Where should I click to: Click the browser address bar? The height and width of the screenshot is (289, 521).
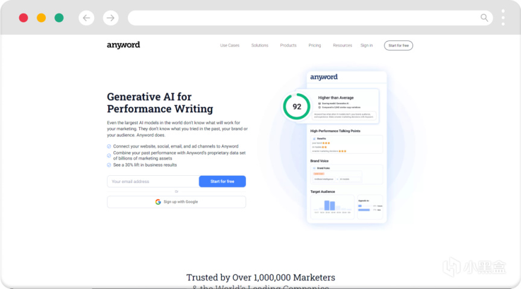point(311,18)
